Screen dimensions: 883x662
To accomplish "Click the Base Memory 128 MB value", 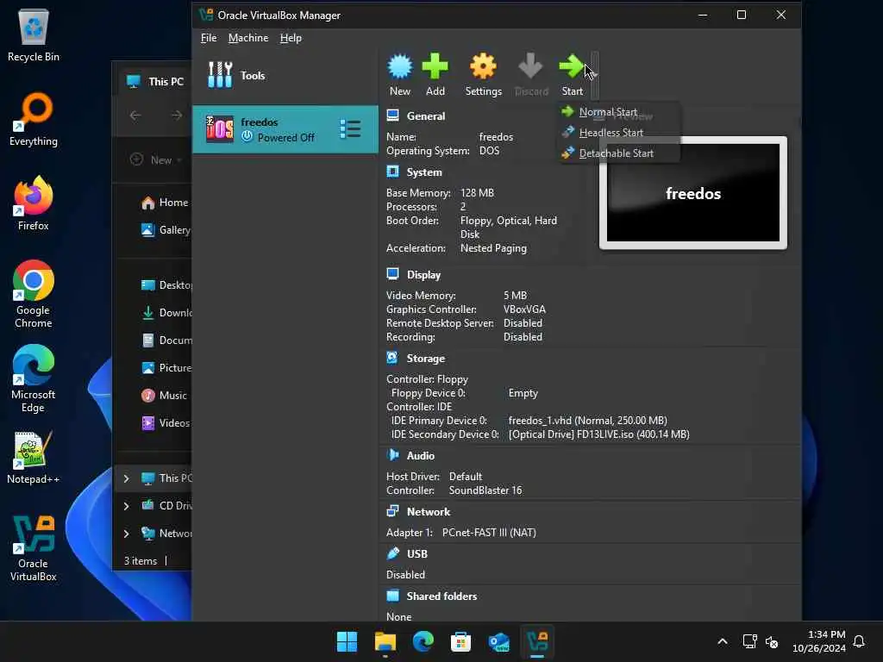I will tap(477, 193).
